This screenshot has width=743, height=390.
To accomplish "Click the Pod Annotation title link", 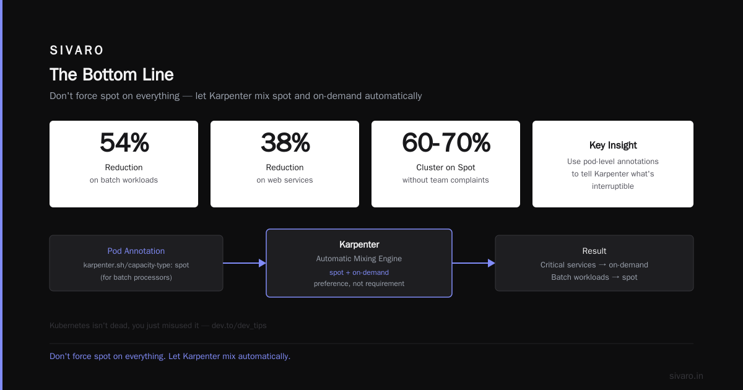I will tap(136, 251).
